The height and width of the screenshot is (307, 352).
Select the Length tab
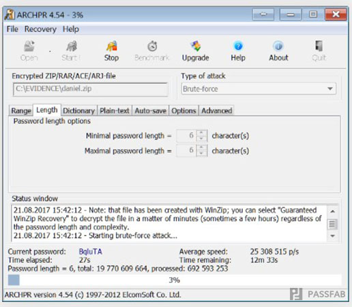point(47,110)
